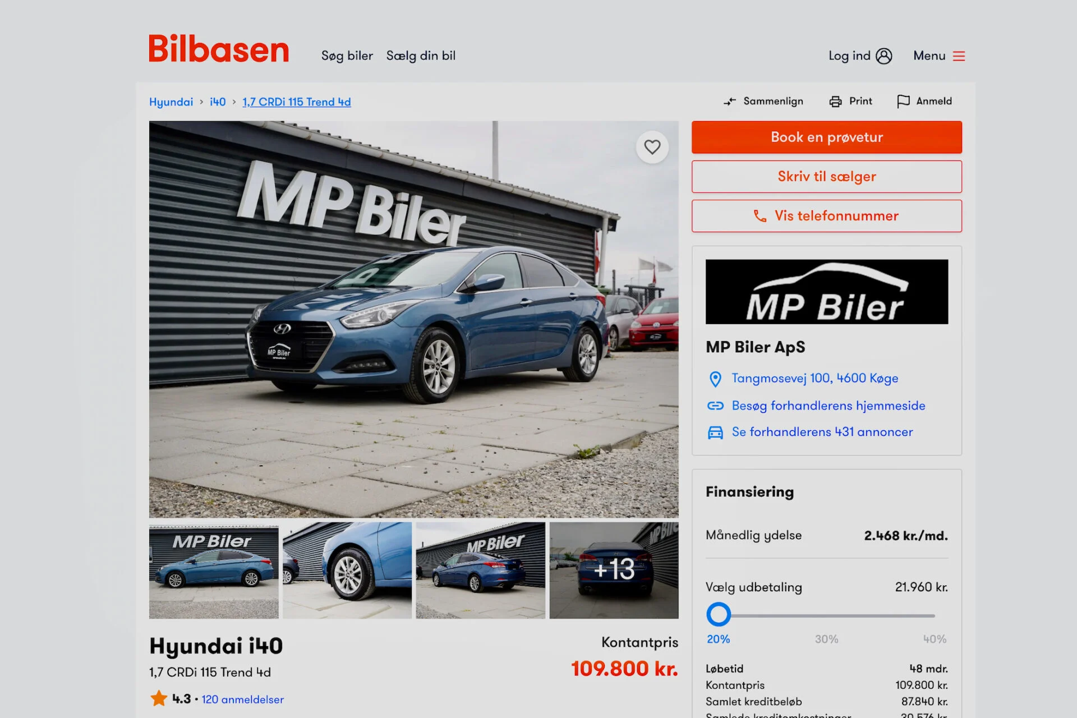The image size is (1077, 718).
Task: Click the Print printer icon
Action: coord(835,102)
